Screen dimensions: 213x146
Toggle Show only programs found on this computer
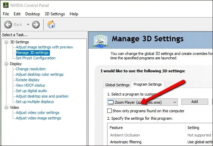pos(110,111)
